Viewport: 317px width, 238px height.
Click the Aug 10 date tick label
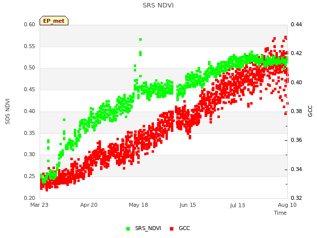287,205
